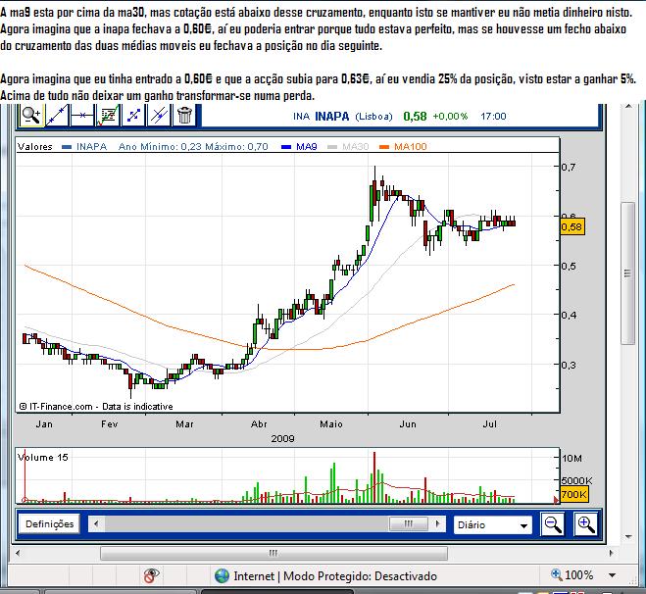Viewport: 646px width, 594px height.
Task: Zoom in the chart with plus magnifier
Action: pyautogui.click(x=585, y=524)
